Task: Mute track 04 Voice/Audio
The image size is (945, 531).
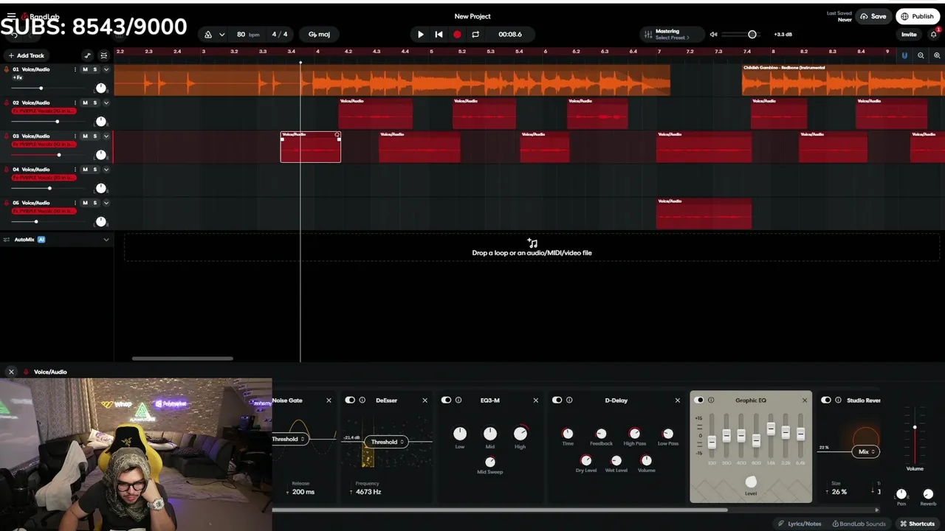Action: click(x=85, y=169)
